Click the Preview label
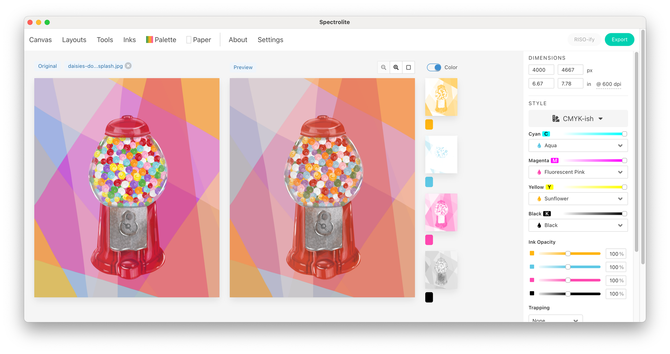The height and width of the screenshot is (354, 670). 243,67
